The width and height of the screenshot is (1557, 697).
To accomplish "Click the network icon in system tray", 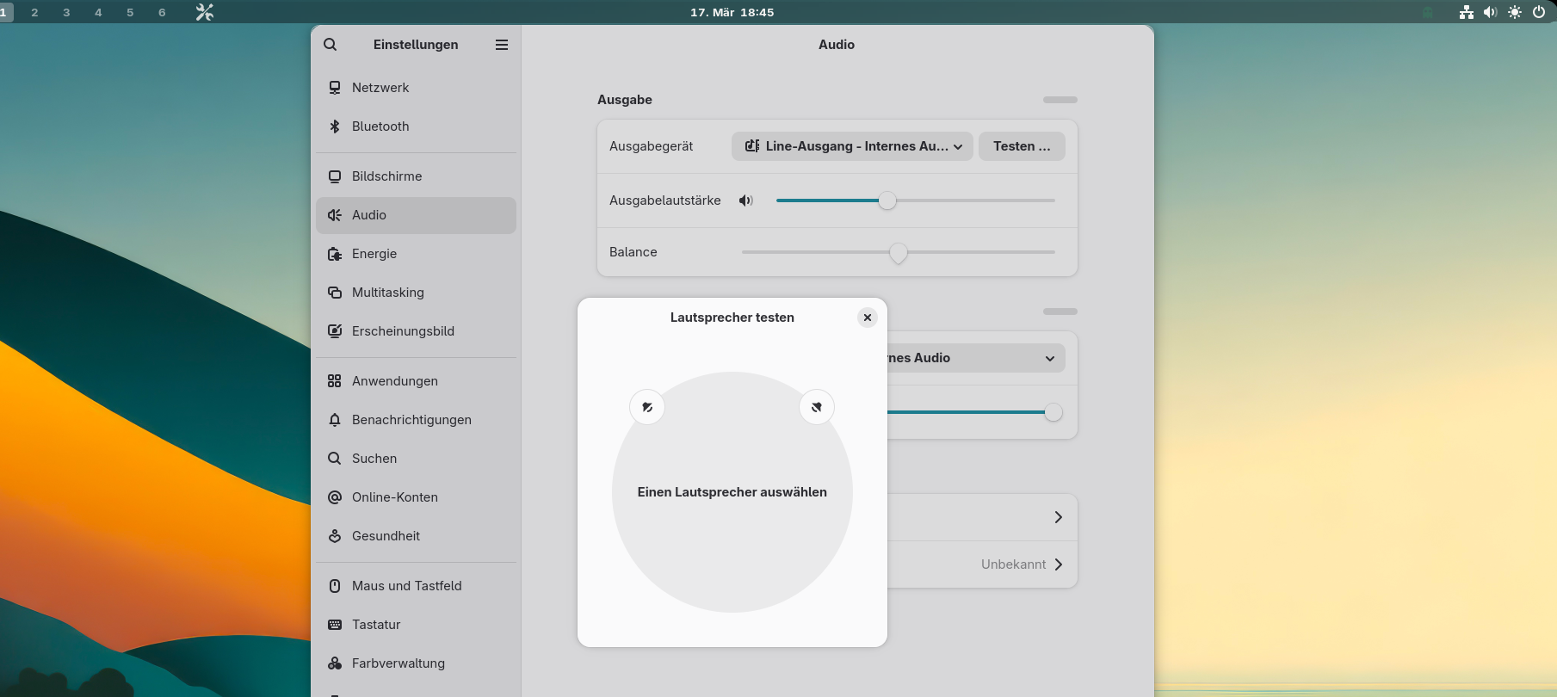I will coord(1467,12).
